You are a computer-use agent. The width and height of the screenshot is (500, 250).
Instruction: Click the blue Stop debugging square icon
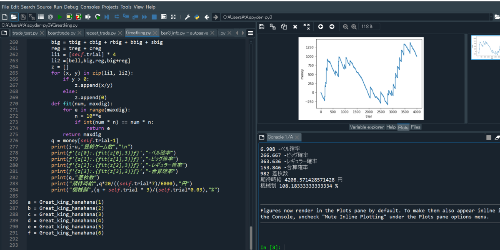click(154, 17)
